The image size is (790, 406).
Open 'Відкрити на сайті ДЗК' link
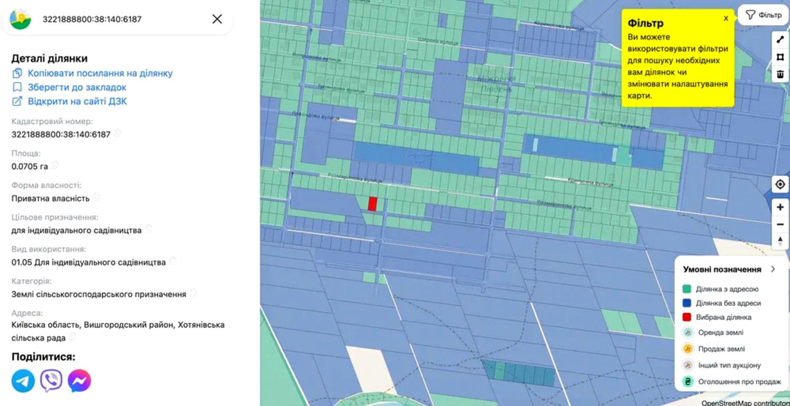pos(77,102)
